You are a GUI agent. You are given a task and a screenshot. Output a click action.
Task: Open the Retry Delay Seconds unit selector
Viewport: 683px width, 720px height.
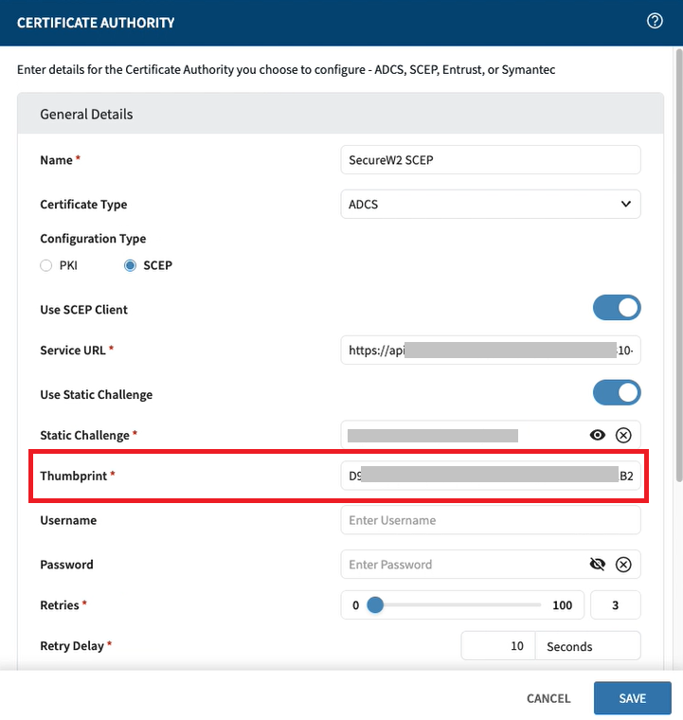587,646
